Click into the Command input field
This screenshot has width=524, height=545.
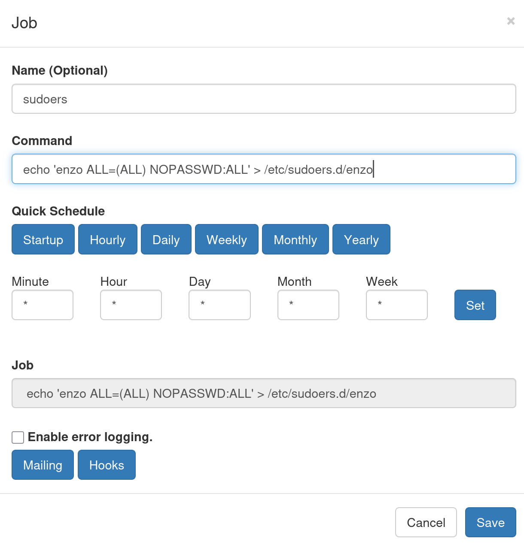pos(264,169)
